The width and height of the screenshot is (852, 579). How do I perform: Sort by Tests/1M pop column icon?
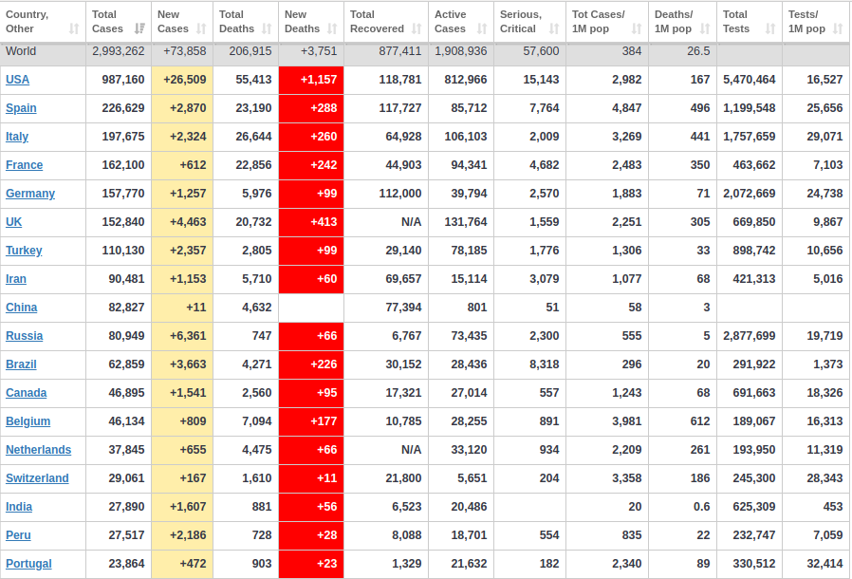pos(838,28)
